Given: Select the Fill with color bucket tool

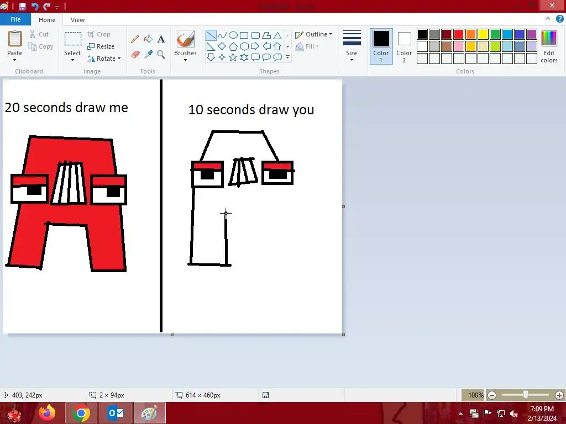Looking at the screenshot, I should (x=148, y=39).
